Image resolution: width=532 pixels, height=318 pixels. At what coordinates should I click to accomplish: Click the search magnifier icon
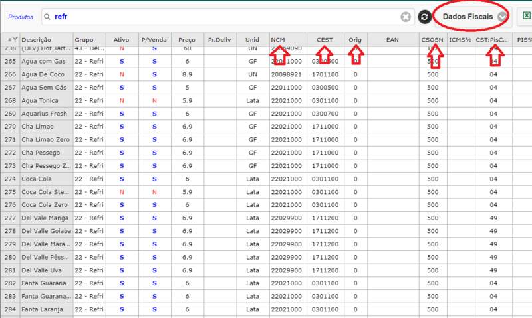pos(47,17)
